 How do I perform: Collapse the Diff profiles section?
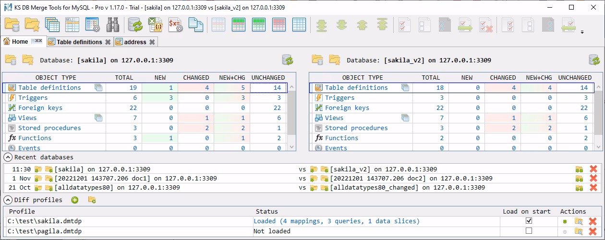click(8, 200)
